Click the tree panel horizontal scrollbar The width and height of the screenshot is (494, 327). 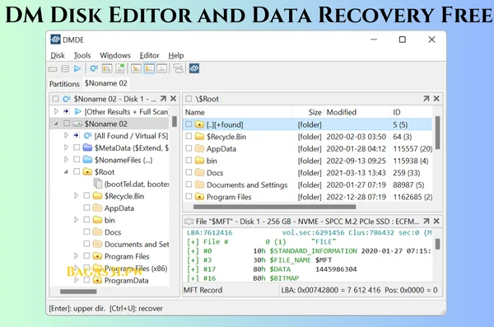tap(78, 292)
